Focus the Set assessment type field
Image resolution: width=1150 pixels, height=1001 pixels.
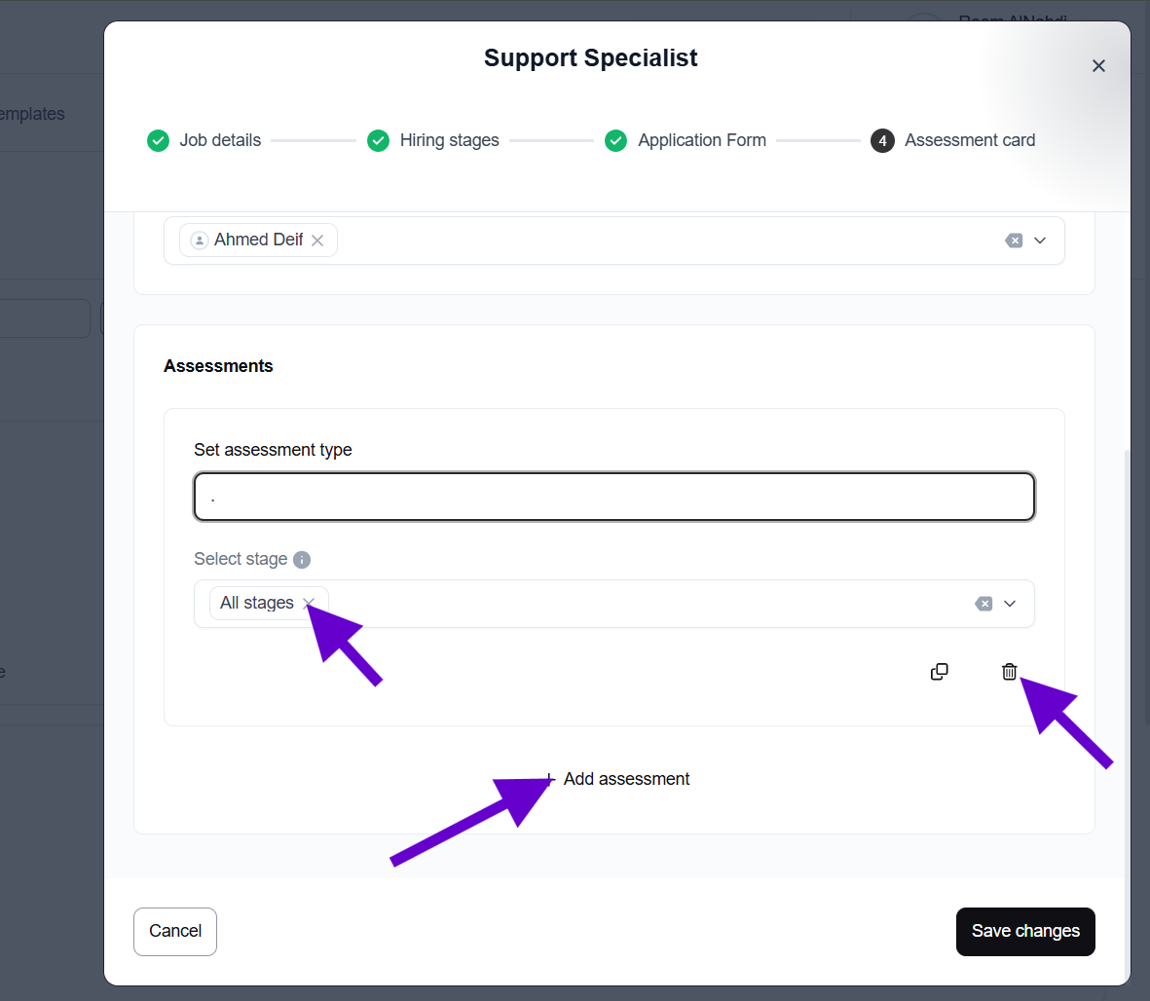[613, 498]
